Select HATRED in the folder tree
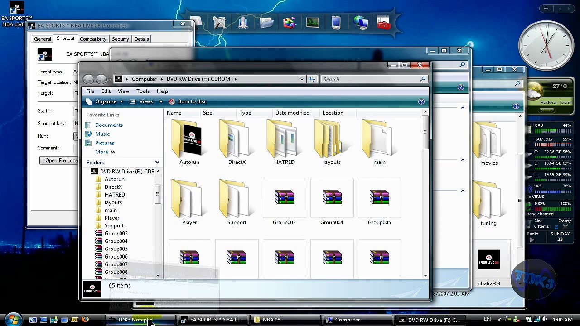Screen dimensions: 580x326 point(115,195)
